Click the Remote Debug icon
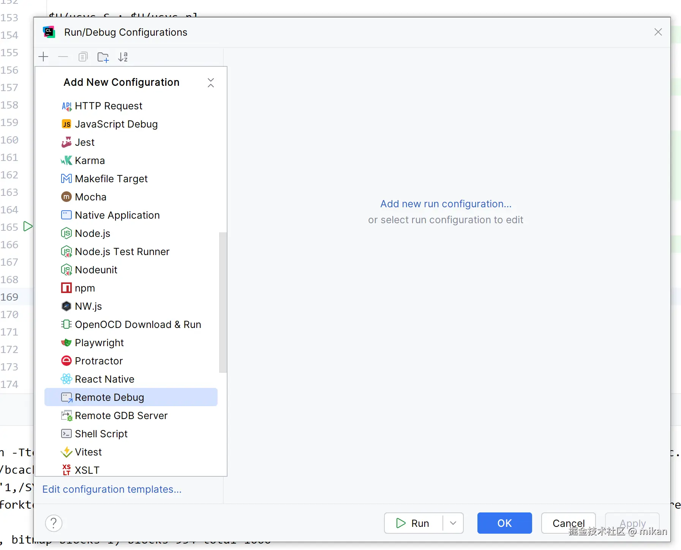Image resolution: width=681 pixels, height=550 pixels. click(x=67, y=397)
